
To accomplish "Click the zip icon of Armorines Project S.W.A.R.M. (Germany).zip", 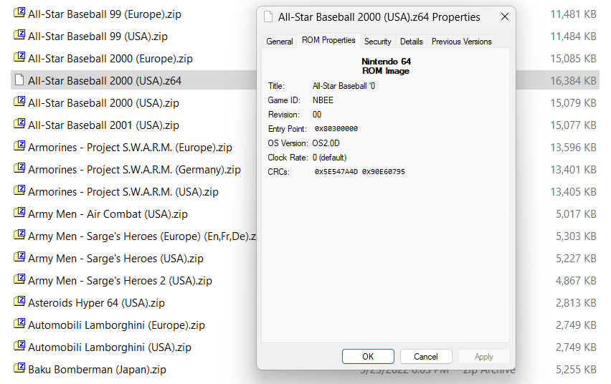I will pyautogui.click(x=19, y=168).
